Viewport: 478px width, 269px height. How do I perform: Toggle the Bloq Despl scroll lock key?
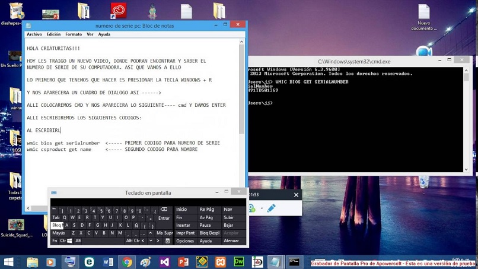(x=209, y=233)
